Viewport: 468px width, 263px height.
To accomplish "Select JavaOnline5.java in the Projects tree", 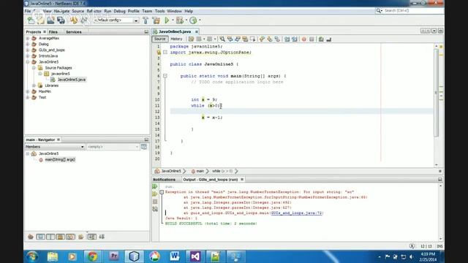I will click(x=72, y=80).
